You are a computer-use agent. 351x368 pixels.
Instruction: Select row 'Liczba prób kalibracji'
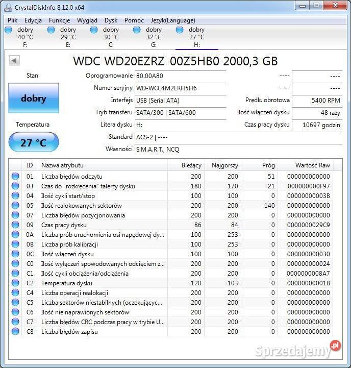(171, 244)
